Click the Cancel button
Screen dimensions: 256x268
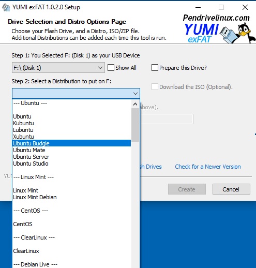coord(231,189)
